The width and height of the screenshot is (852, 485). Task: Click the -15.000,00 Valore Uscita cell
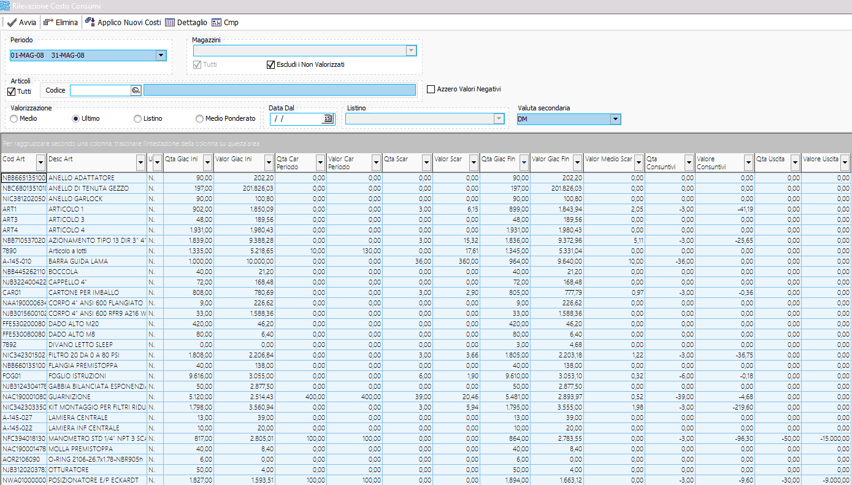(826, 438)
